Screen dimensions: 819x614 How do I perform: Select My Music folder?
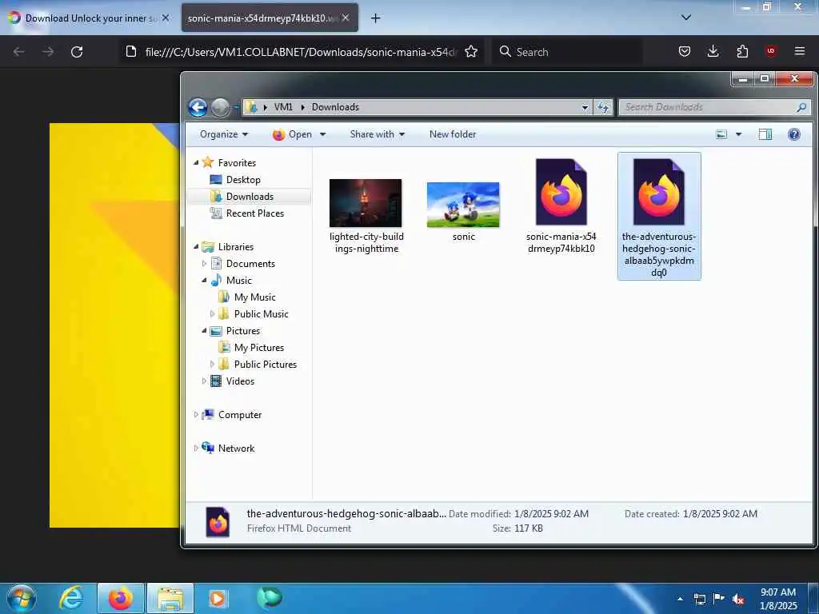coord(254,297)
